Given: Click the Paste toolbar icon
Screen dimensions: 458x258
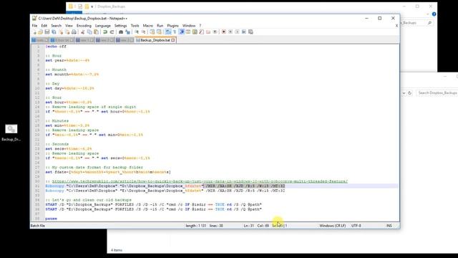Looking at the screenshot, I should (96, 32).
